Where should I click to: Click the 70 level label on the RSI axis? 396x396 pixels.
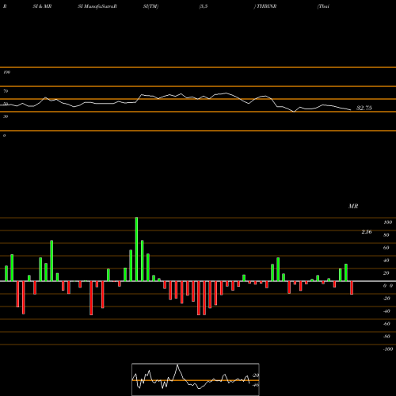(6, 91)
